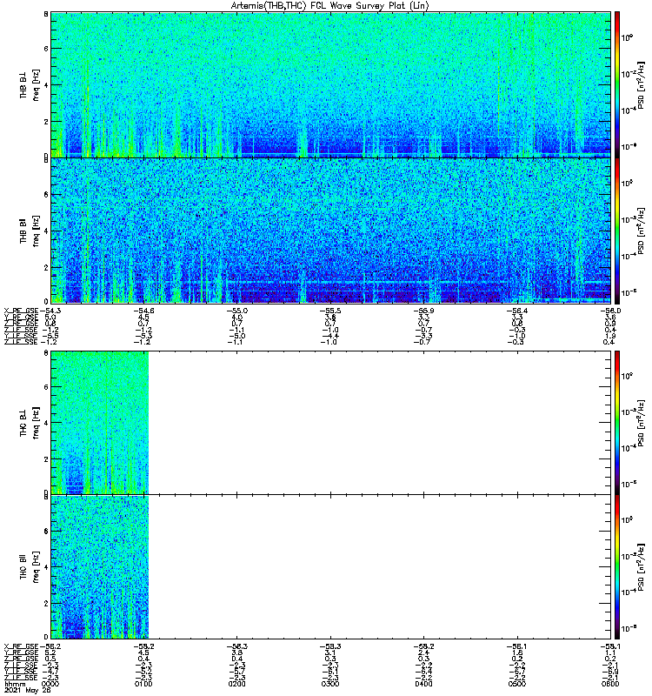Viewport: 652px width, 696px height.
Task: Click the empty white area of THC B-perpendicular panel
Action: pos(379,423)
